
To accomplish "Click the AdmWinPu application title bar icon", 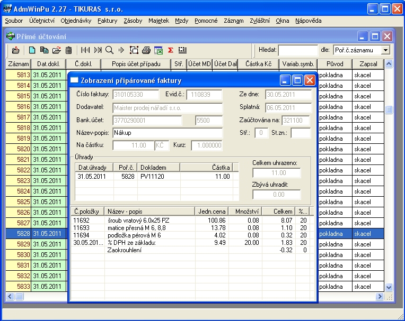I will coord(8,9).
